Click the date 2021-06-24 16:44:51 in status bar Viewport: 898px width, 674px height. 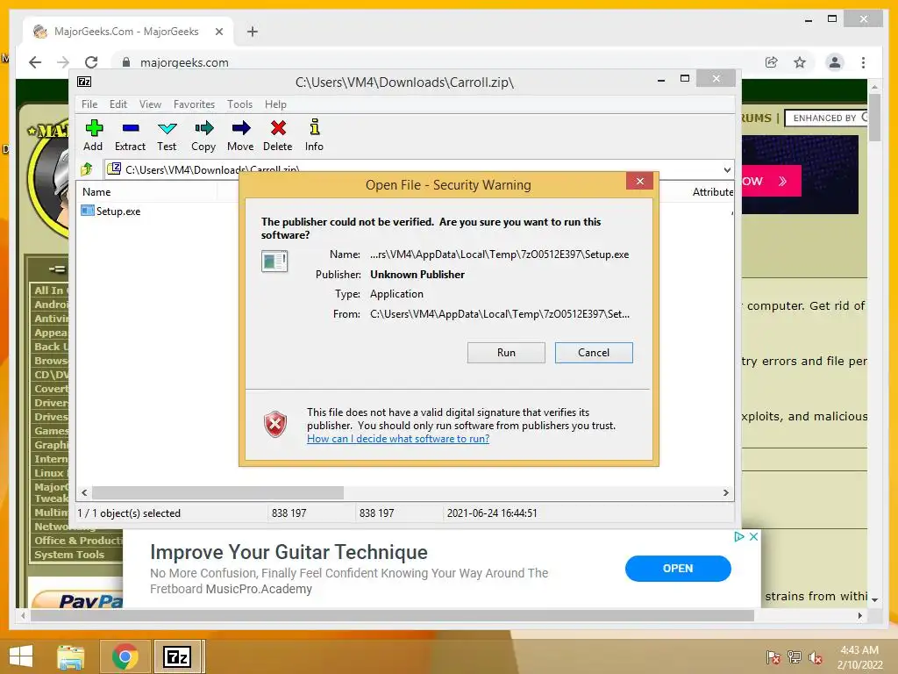coord(492,513)
